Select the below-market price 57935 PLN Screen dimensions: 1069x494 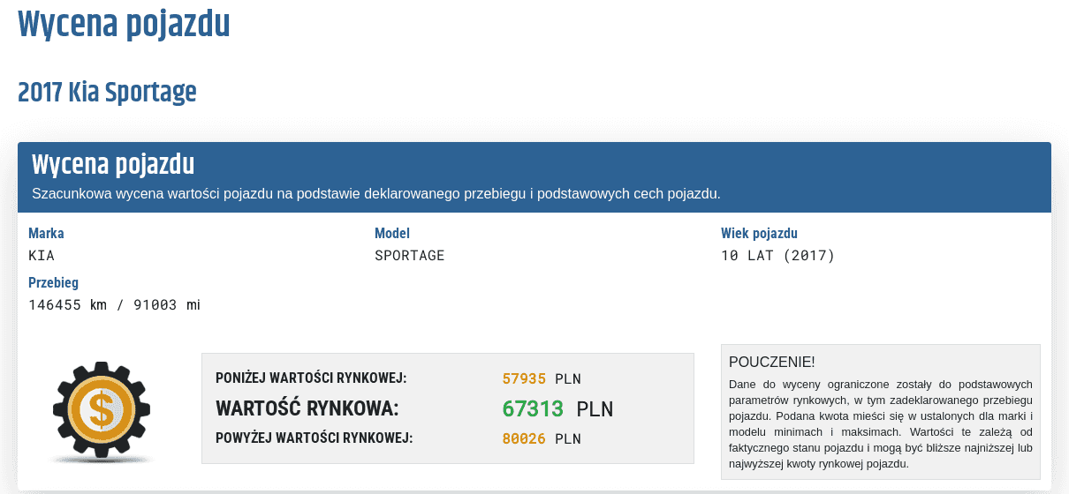pos(542,379)
